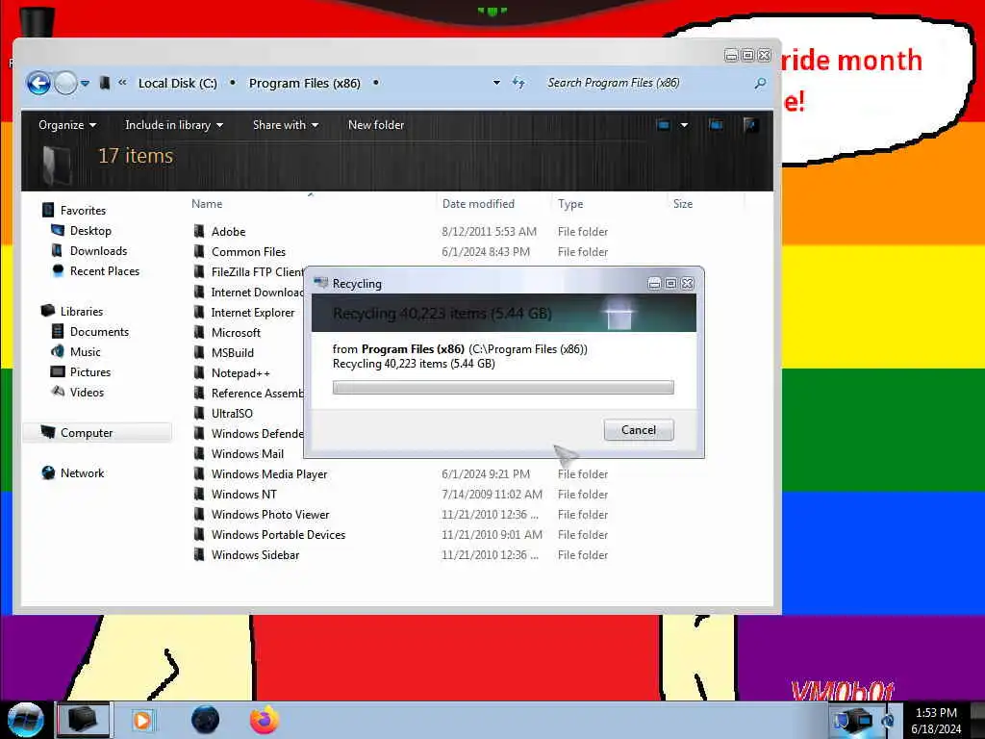Open the Windows Start menu orb
Image resolution: width=985 pixels, height=739 pixels.
coord(26,720)
